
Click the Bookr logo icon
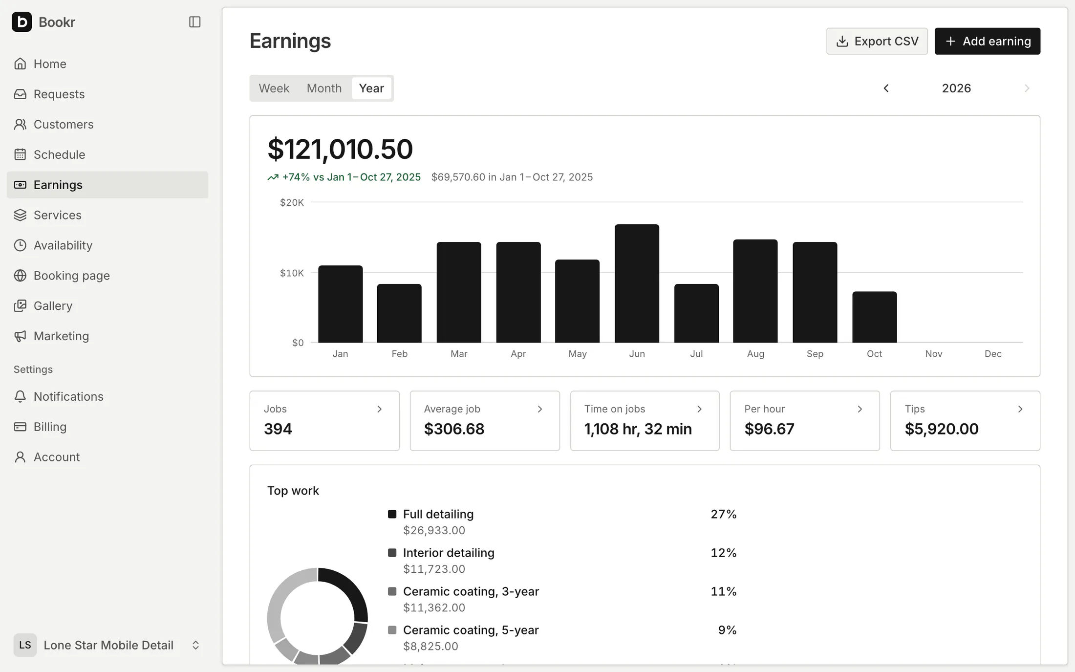21,22
